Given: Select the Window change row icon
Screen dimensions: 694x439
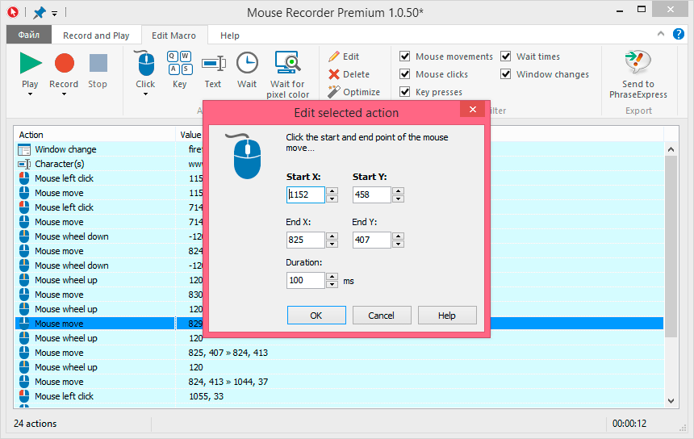Looking at the screenshot, I should (x=24, y=149).
